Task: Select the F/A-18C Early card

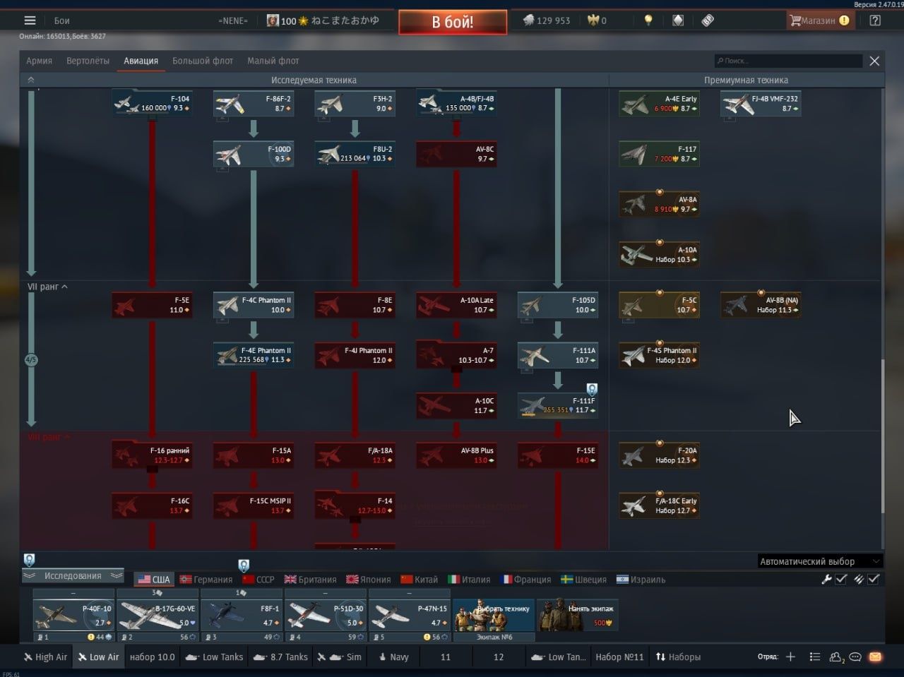Action: (660, 505)
